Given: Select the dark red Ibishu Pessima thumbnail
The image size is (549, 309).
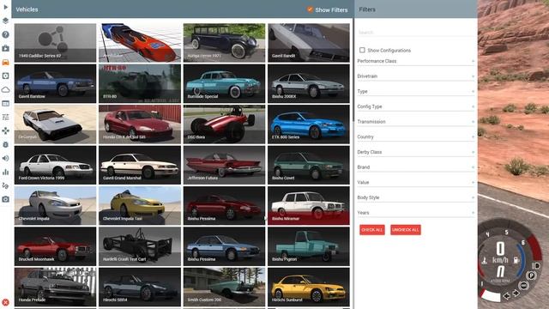Looking at the screenshot, I should tap(224, 206).
